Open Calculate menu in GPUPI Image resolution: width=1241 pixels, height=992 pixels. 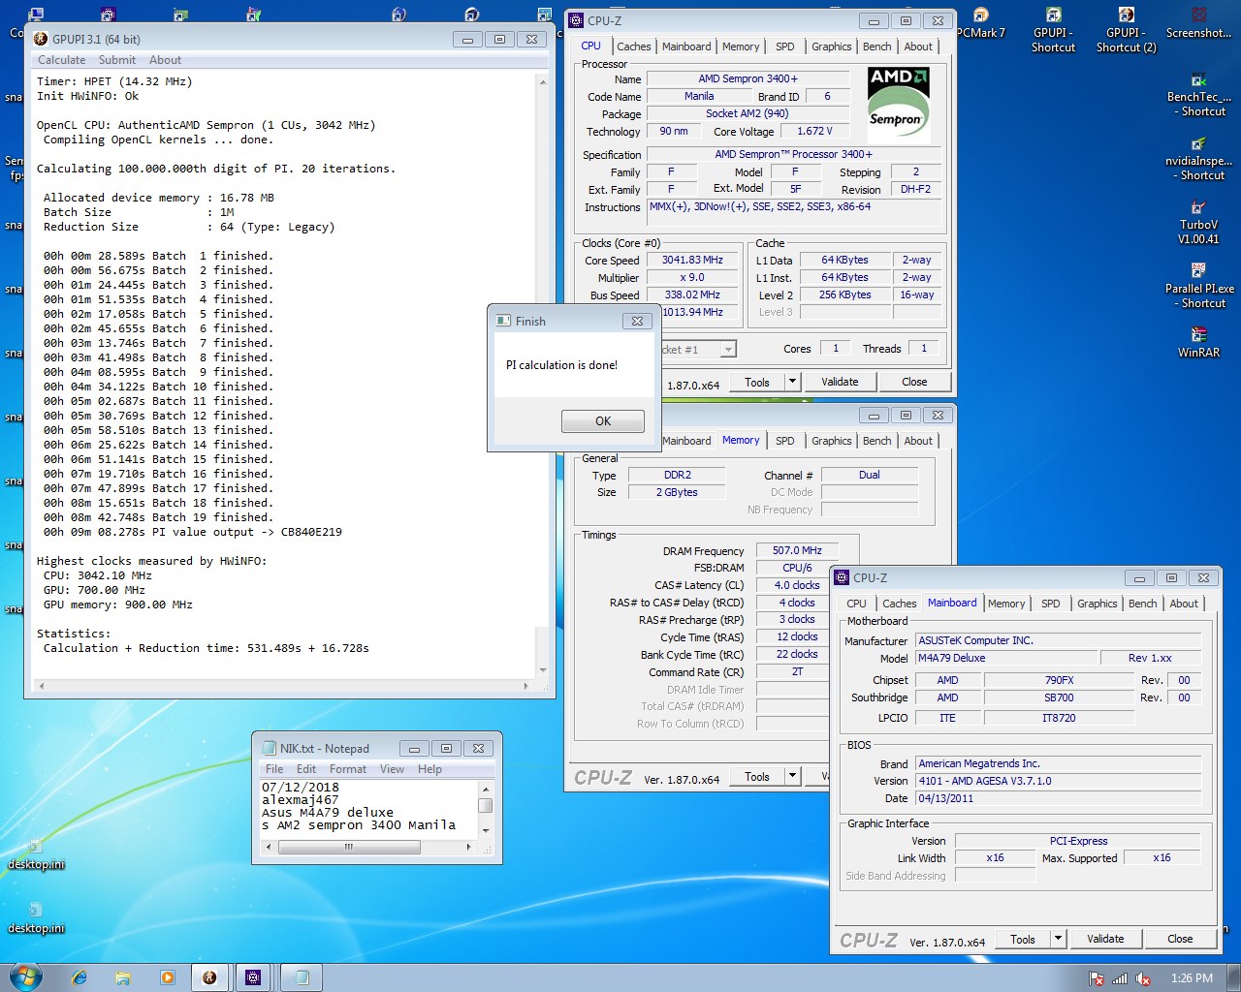point(61,60)
